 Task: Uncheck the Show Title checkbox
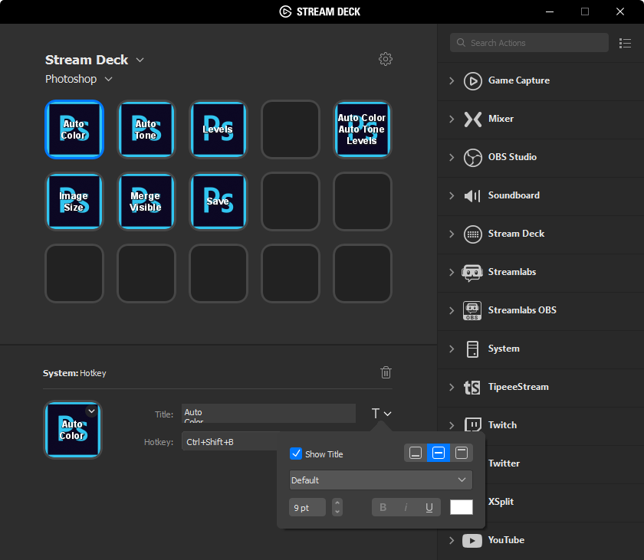296,454
